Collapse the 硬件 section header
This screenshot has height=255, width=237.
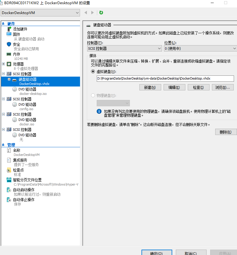(x=3, y=24)
